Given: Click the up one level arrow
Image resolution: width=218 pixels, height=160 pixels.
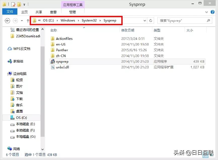Looking at the screenshot, I should (x=27, y=20).
